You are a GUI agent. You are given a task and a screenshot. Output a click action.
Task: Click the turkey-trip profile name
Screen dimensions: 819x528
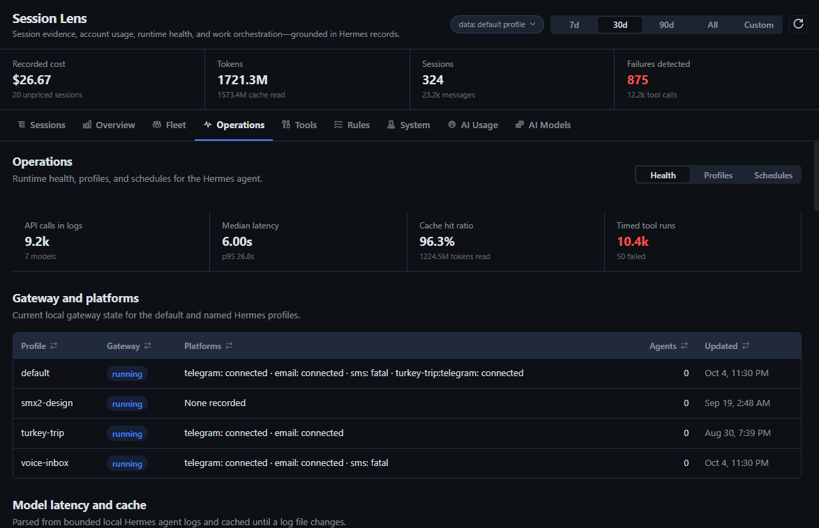(43, 433)
